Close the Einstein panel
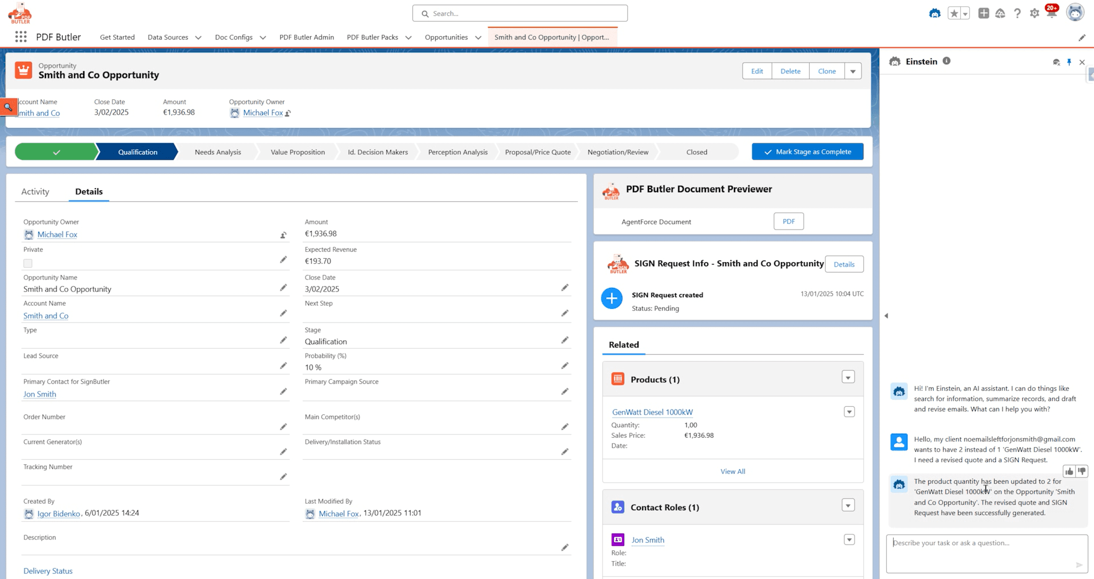This screenshot has width=1094, height=579. [1082, 62]
